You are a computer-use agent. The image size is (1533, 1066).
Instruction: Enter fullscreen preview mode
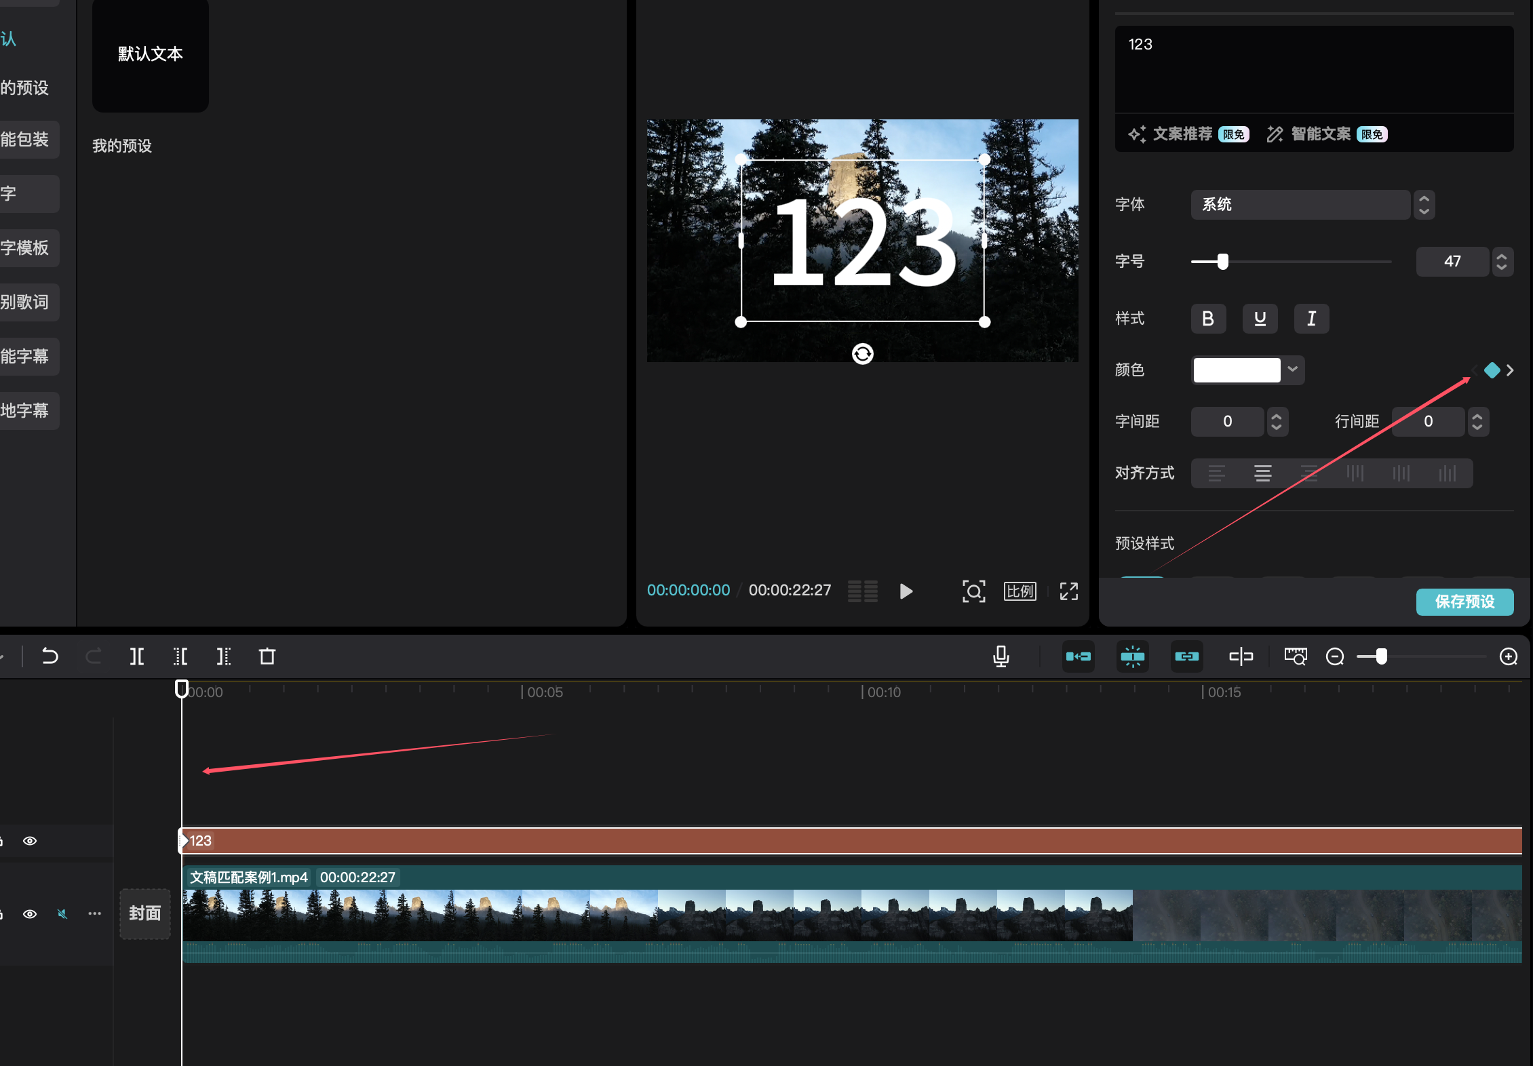(x=1069, y=591)
